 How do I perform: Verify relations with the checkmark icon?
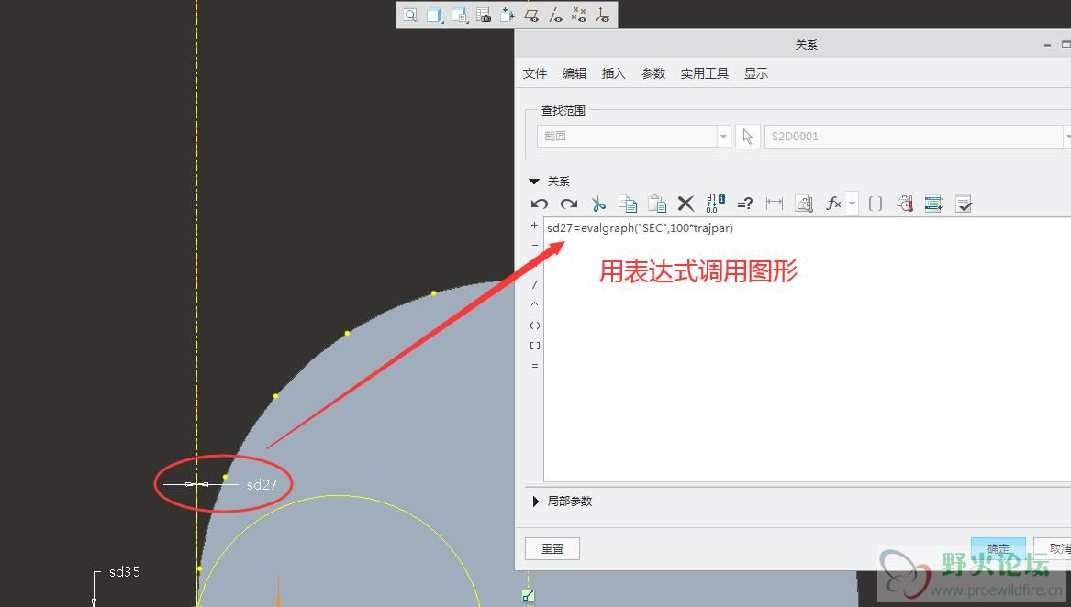pyautogui.click(x=963, y=204)
